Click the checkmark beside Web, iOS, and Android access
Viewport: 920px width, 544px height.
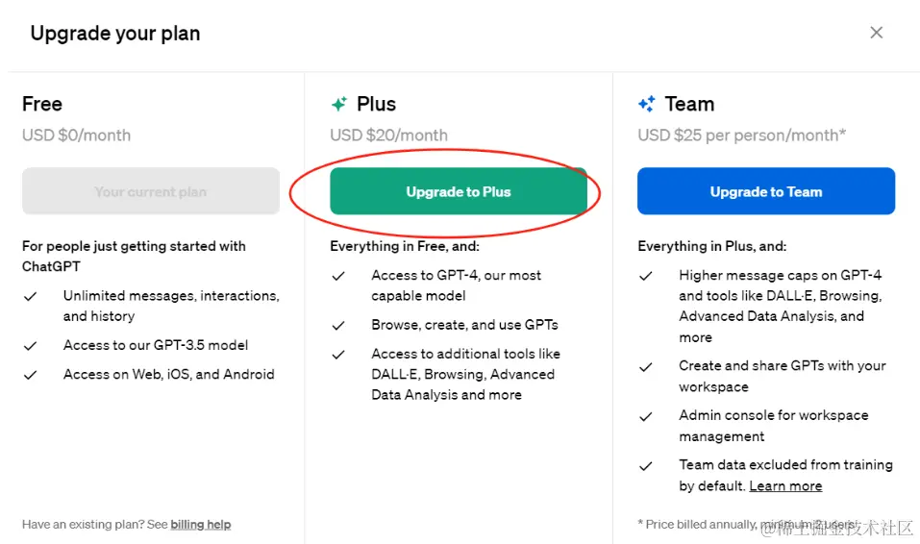(31, 375)
